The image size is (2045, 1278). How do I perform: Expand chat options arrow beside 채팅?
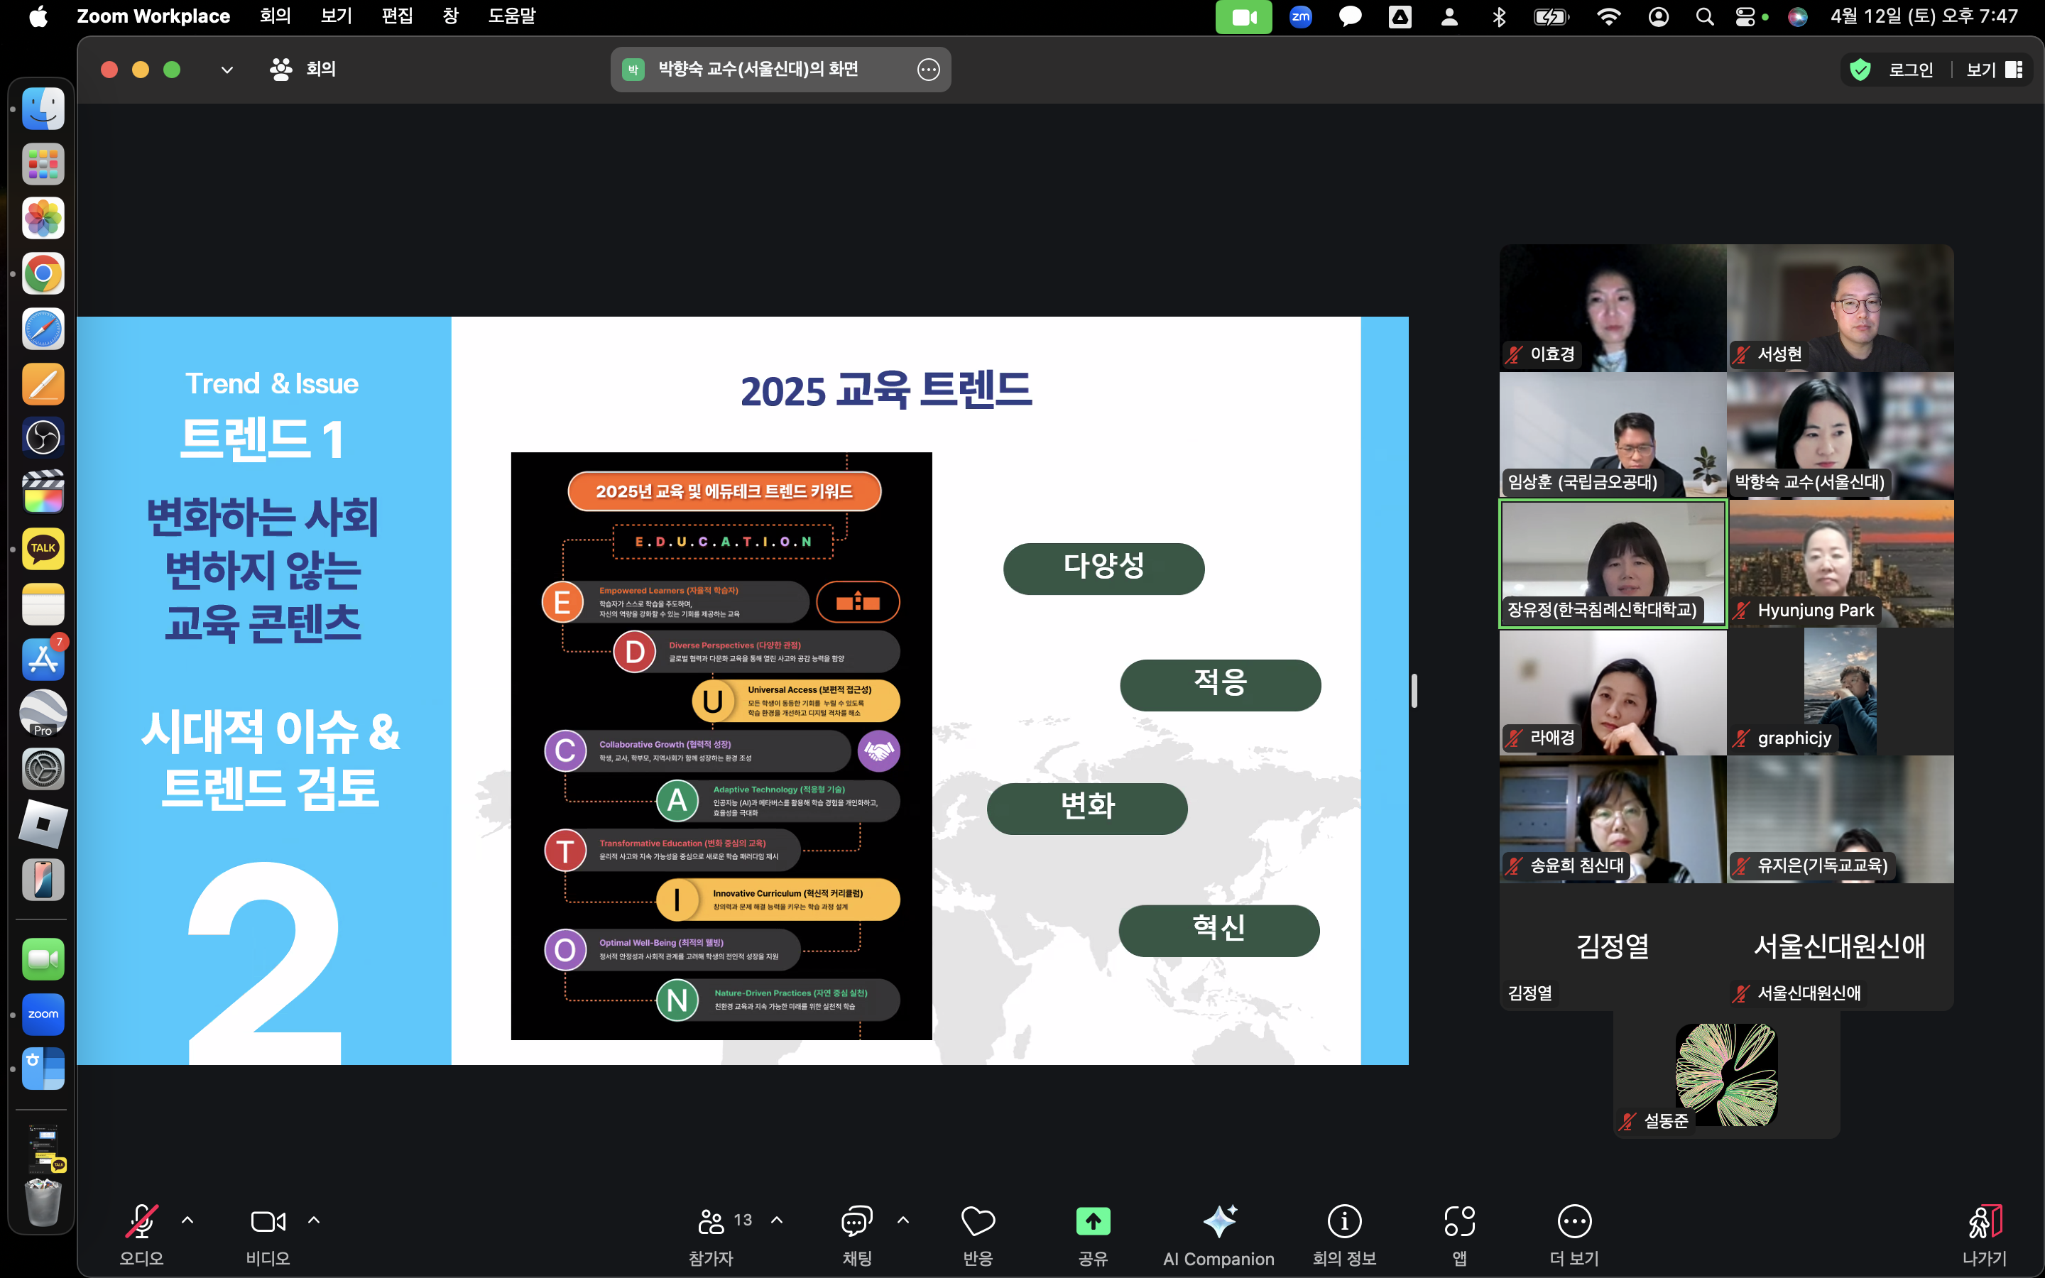click(x=902, y=1220)
